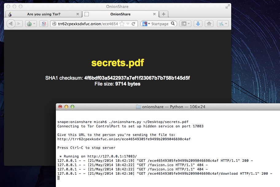The image size is (280, 187).
Task: Click the magnifier search icon
Action: [173, 23]
